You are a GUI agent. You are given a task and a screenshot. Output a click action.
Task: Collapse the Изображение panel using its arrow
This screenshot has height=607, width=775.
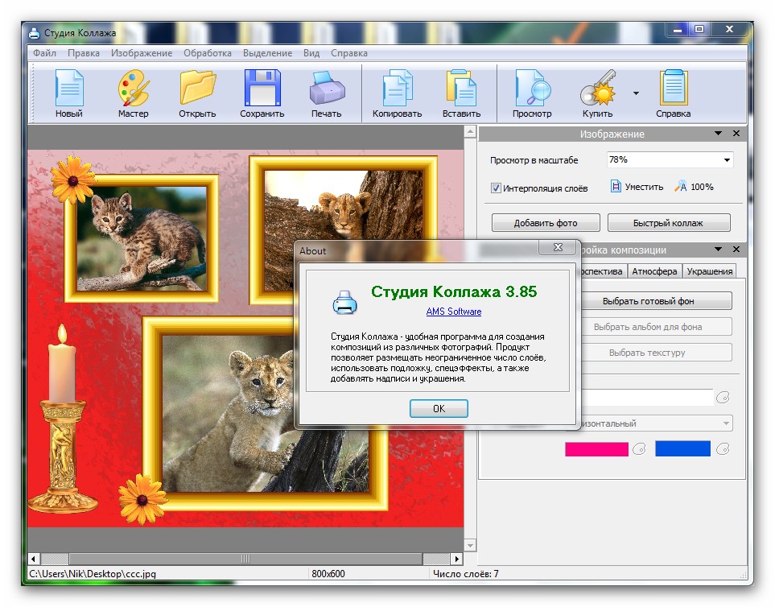pyautogui.click(x=718, y=134)
